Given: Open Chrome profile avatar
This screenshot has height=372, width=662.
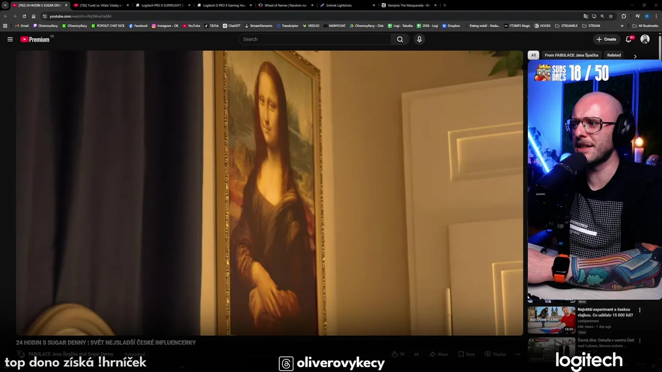Looking at the screenshot, I should pyautogui.click(x=646, y=16).
